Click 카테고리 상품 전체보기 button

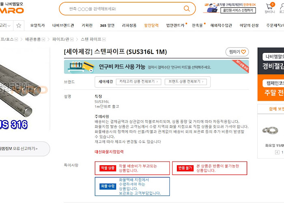point(139,82)
